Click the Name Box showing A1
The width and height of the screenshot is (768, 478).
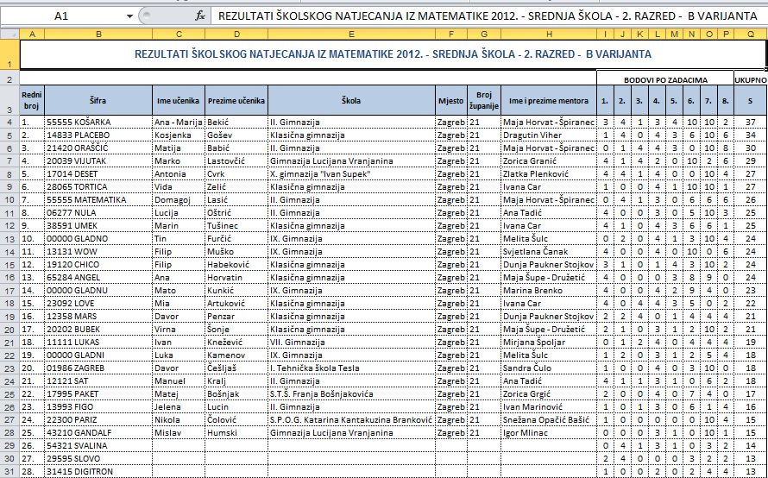click(x=62, y=16)
